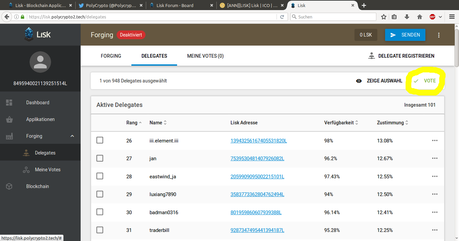459x241 pixels.
Task: Click the Lisk logo in sidebar
Action: tap(38, 34)
